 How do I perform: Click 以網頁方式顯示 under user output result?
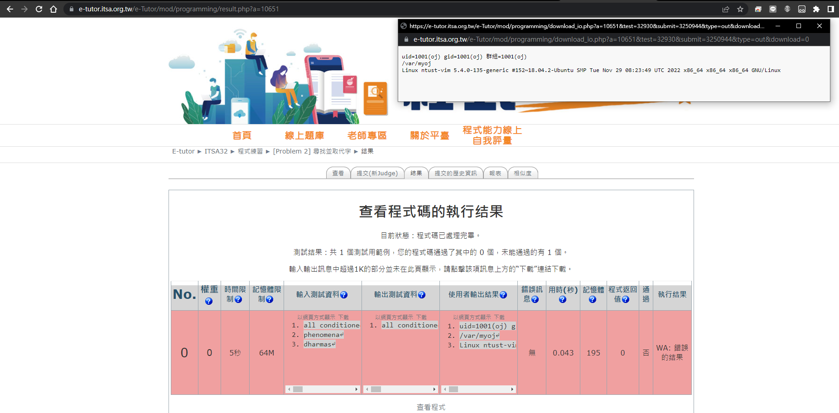pyautogui.click(x=472, y=317)
